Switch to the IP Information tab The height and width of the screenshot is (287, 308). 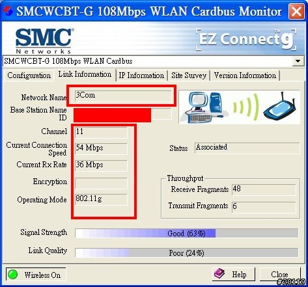[x=141, y=75]
